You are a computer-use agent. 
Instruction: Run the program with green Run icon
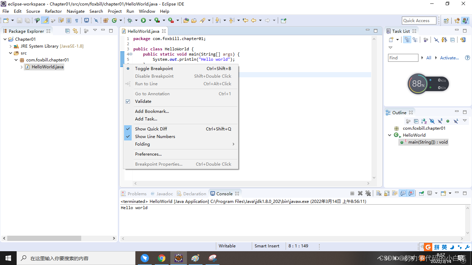(143, 20)
